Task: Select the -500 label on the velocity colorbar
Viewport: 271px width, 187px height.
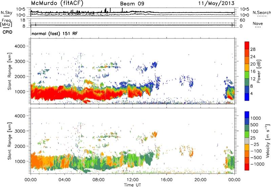Action: coord(256,158)
